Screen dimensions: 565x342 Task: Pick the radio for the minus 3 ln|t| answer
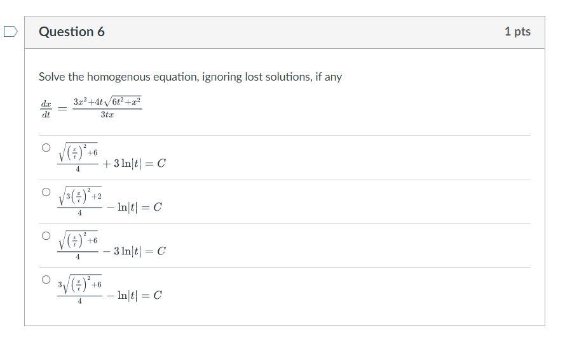coord(46,235)
